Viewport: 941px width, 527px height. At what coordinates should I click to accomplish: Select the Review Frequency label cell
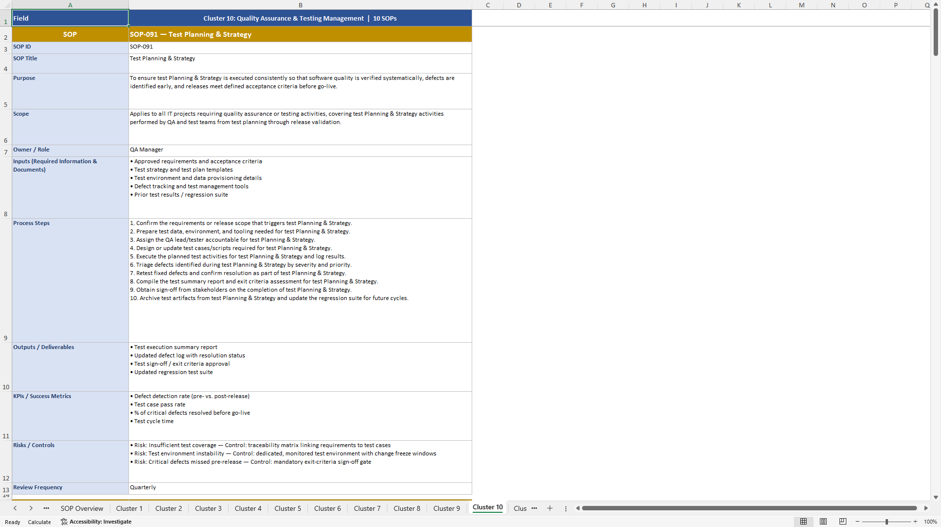70,488
